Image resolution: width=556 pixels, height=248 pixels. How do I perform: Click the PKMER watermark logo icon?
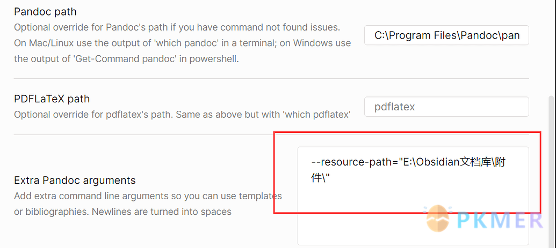439,219
